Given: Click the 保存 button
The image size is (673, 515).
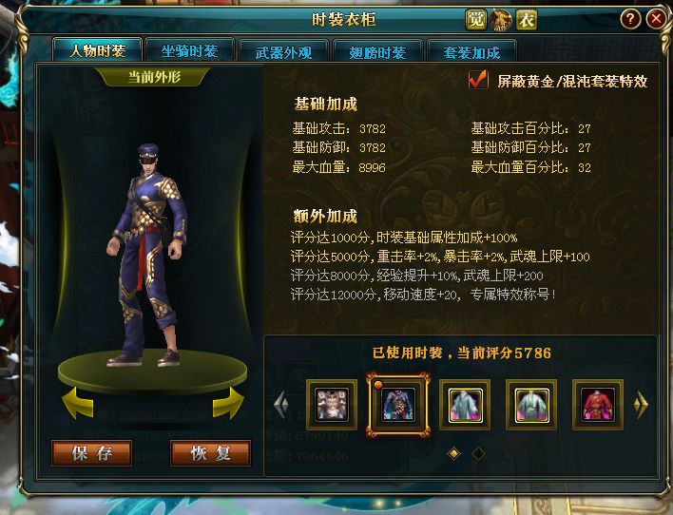Looking at the screenshot, I should [x=91, y=453].
